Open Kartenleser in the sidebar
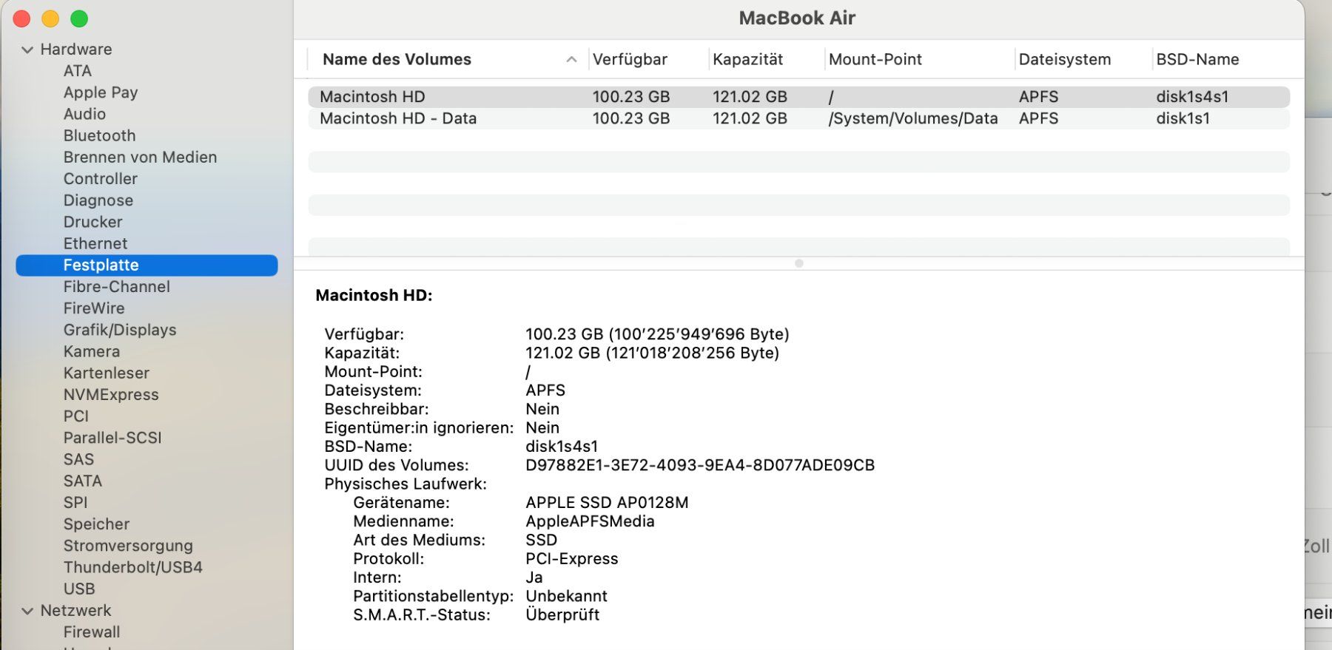This screenshot has height=650, width=1332. [106, 373]
